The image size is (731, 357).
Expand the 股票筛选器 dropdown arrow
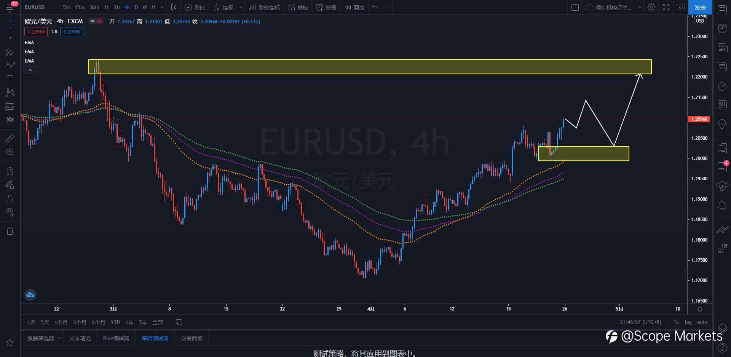pyautogui.click(x=59, y=338)
